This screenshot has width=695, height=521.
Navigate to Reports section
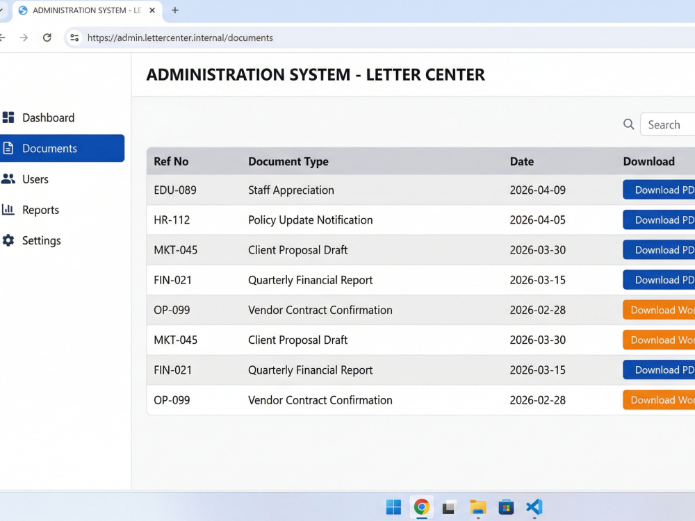(41, 210)
